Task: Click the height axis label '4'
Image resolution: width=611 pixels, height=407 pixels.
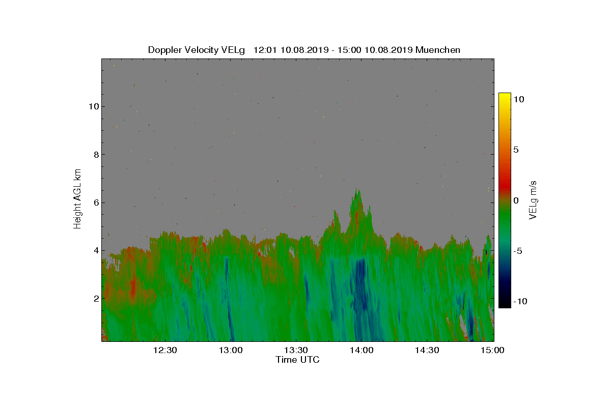Action: point(95,250)
